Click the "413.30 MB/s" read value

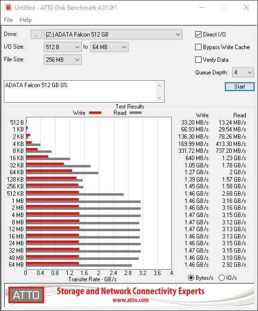[x=231, y=144]
